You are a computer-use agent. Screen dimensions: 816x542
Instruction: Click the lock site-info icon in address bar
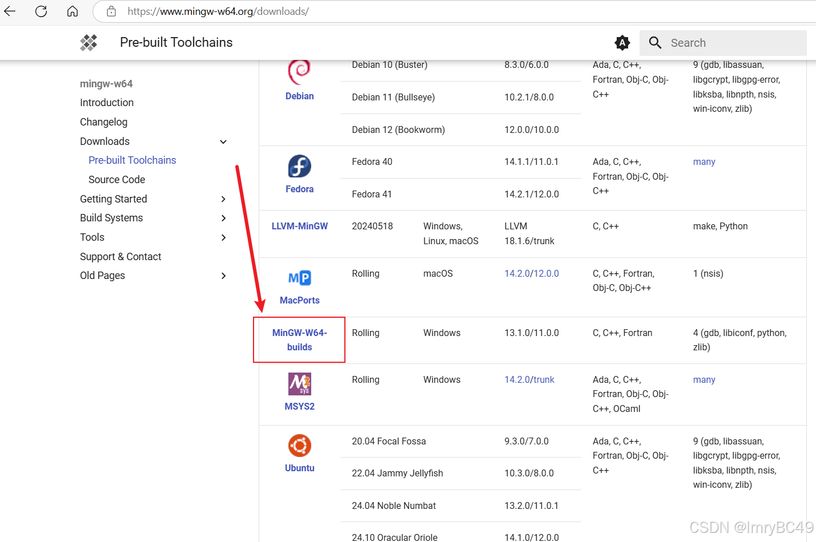[x=111, y=11]
